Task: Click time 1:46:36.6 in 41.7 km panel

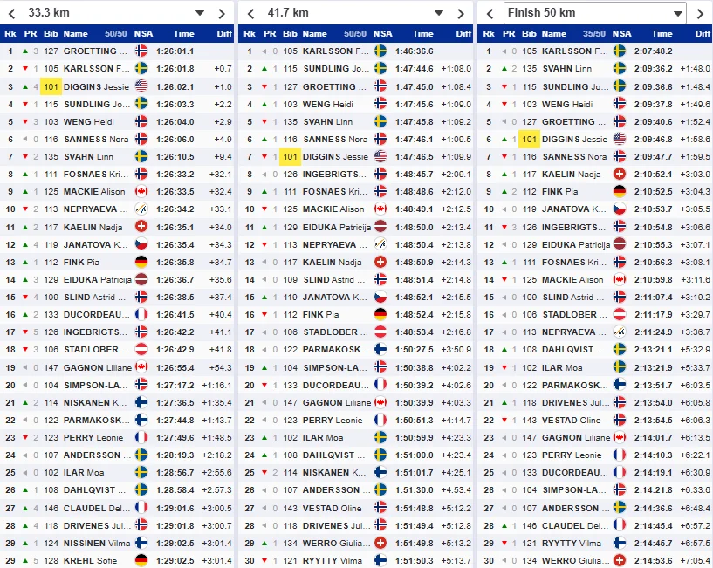Action: click(415, 51)
